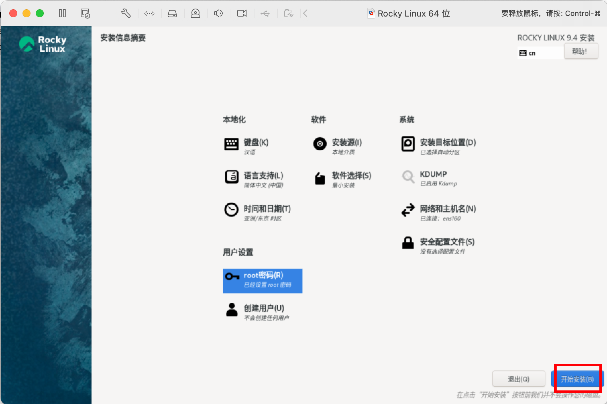Click the keyboard icon under 本地化

(x=231, y=144)
